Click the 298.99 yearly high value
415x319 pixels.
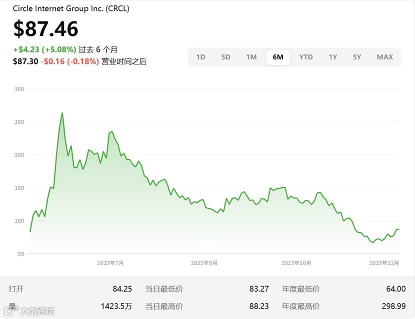point(394,307)
